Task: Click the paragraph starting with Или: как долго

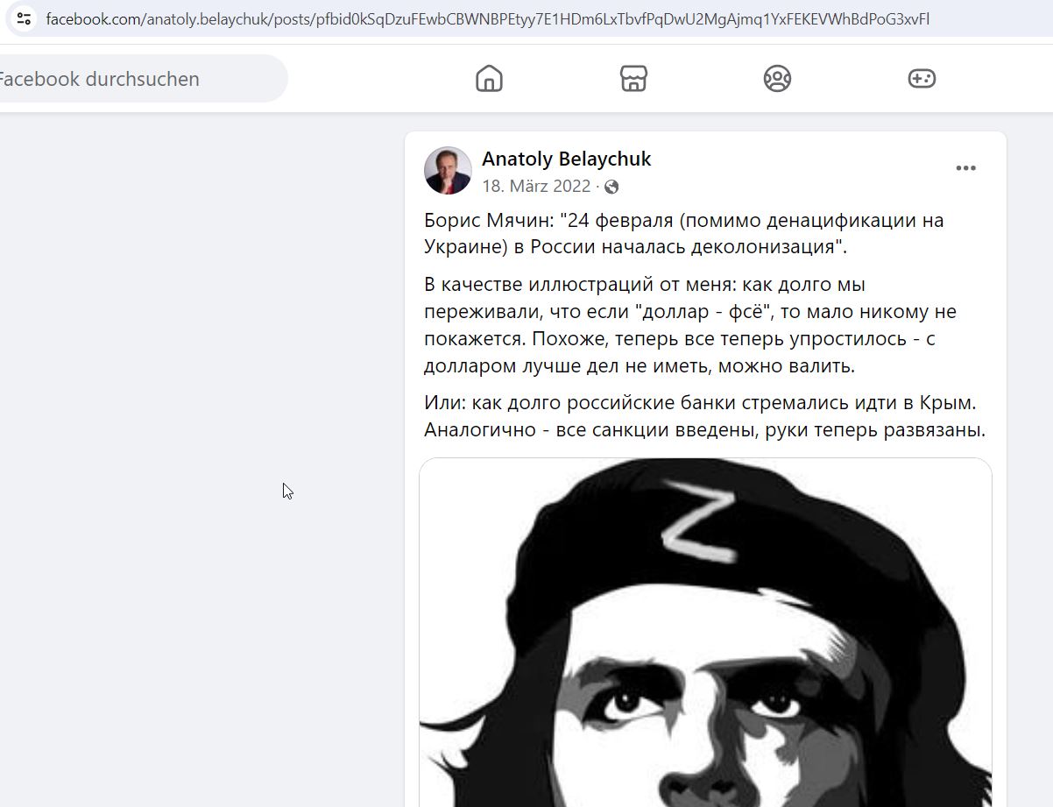Action: click(x=705, y=416)
